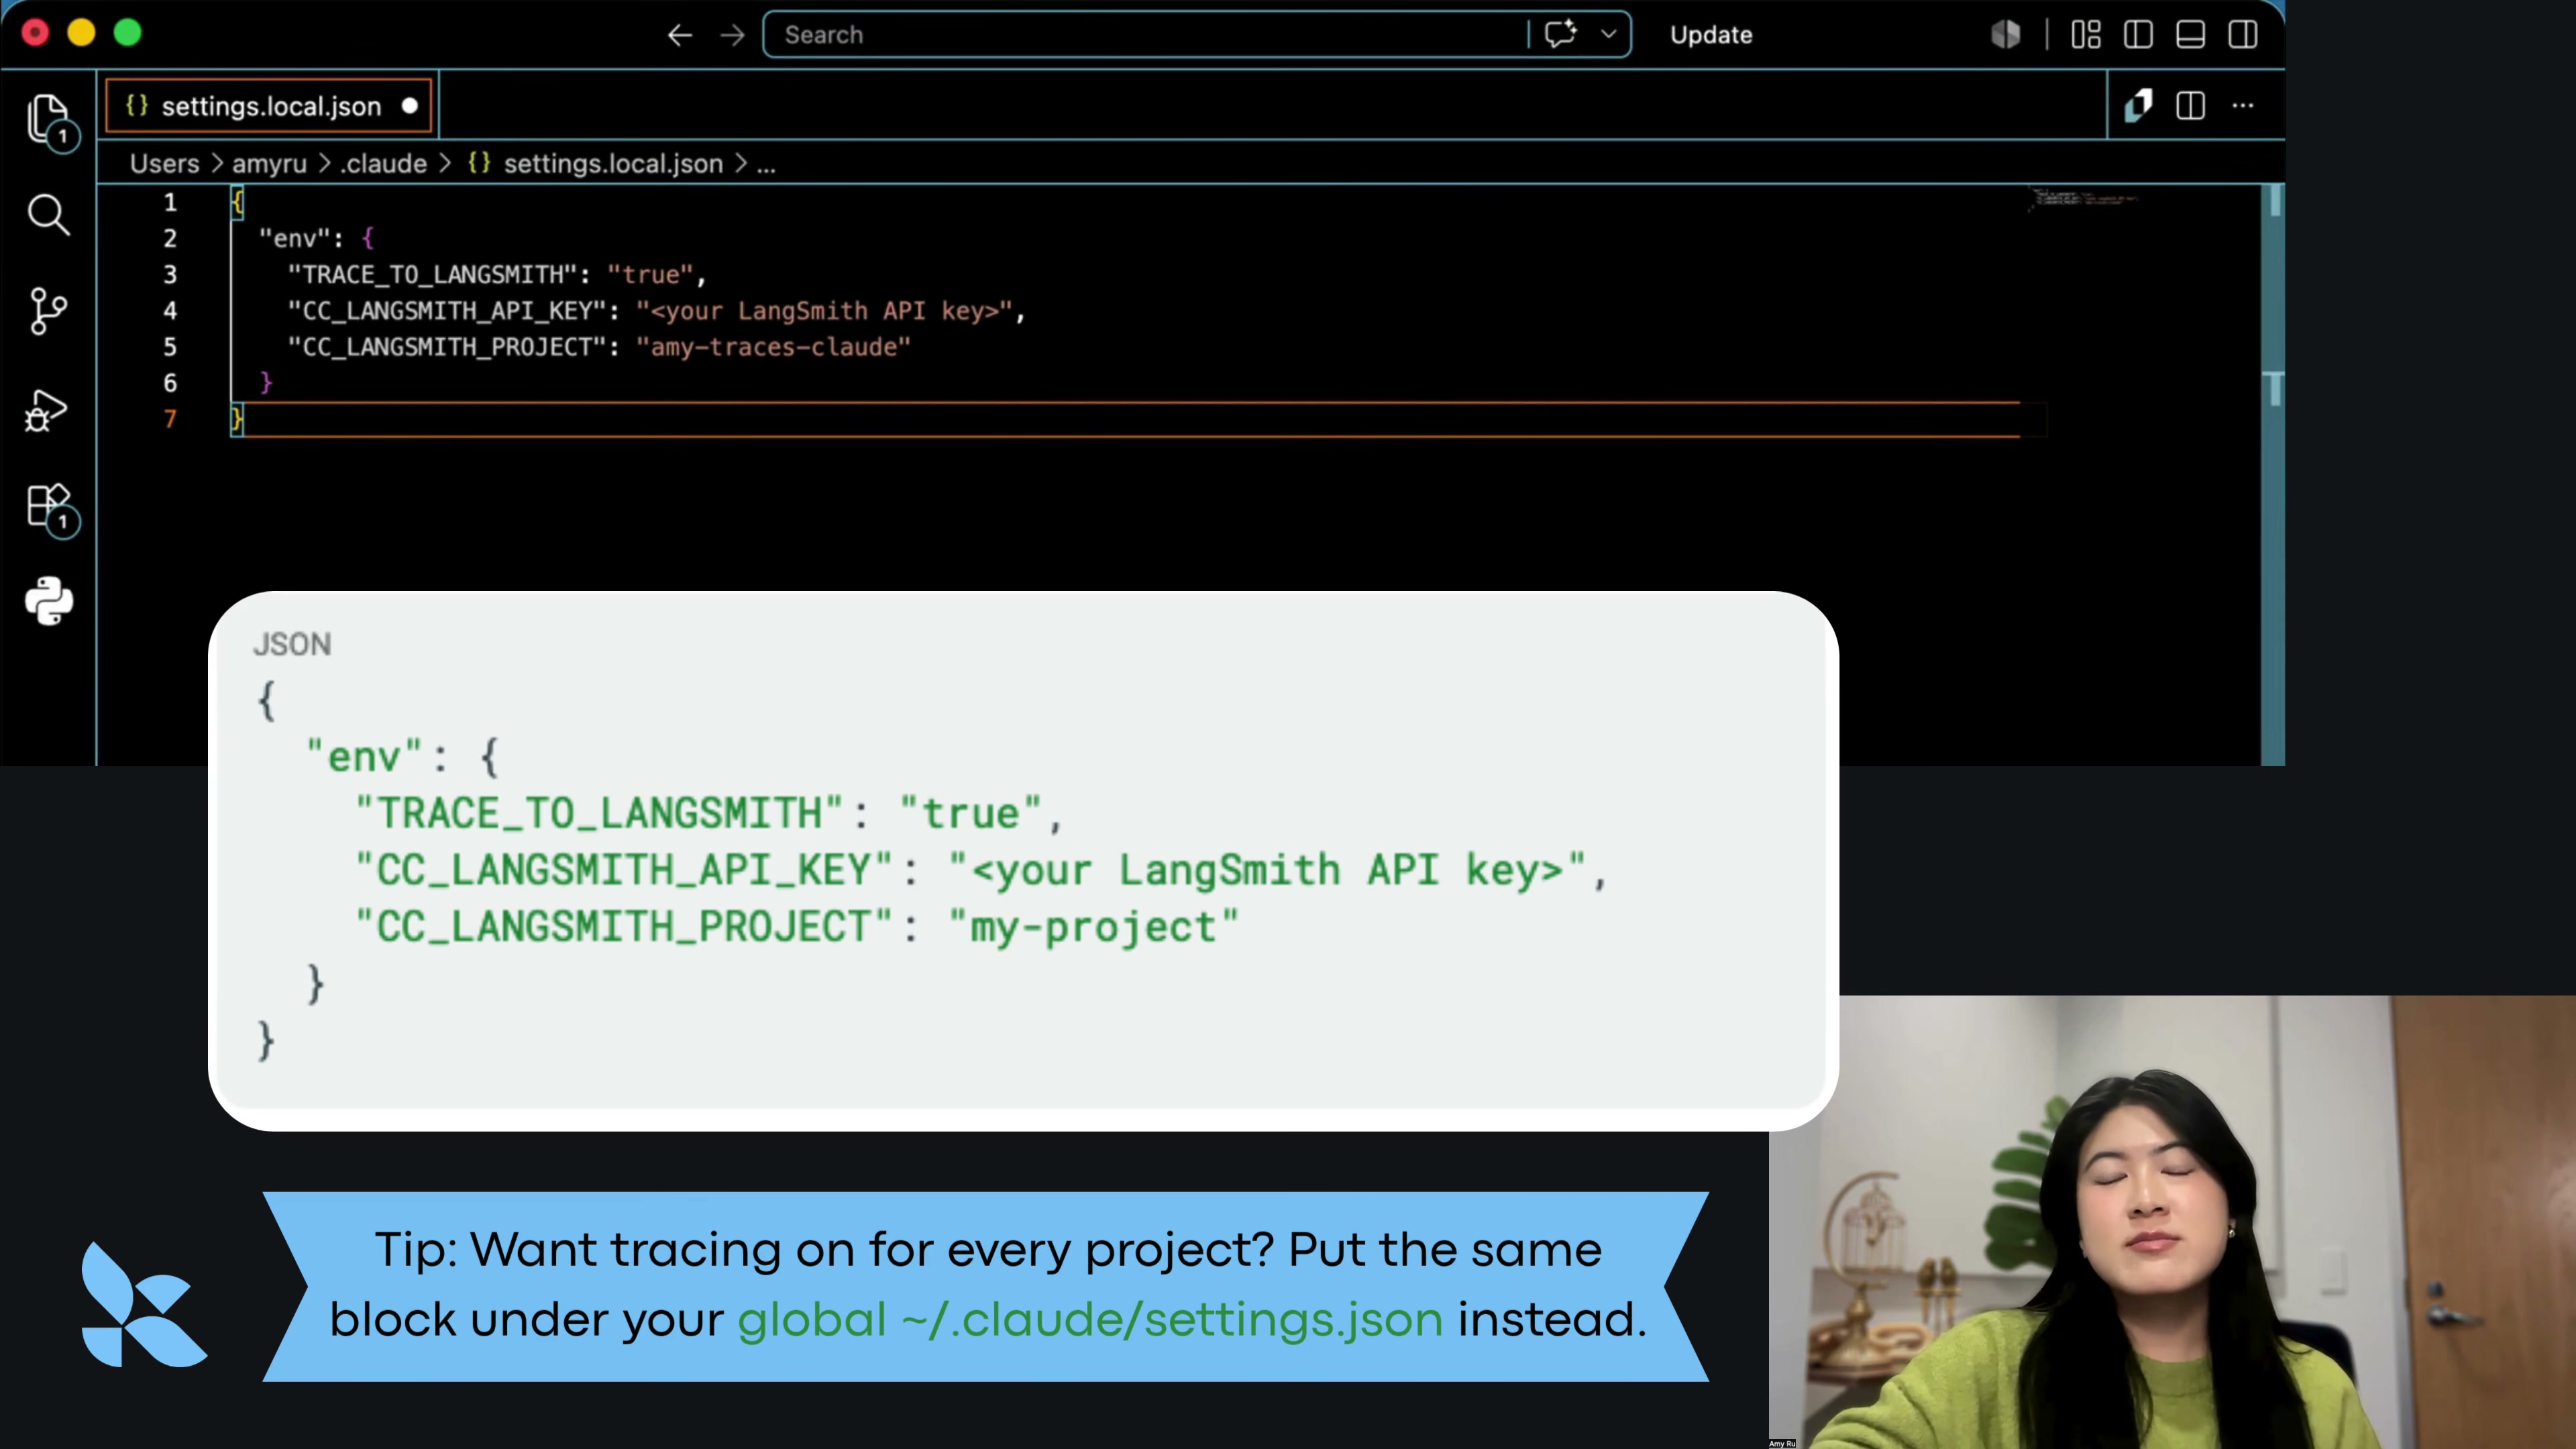This screenshot has width=2576, height=1449.
Task: Toggle the primary sidebar visibility
Action: click(x=2138, y=35)
